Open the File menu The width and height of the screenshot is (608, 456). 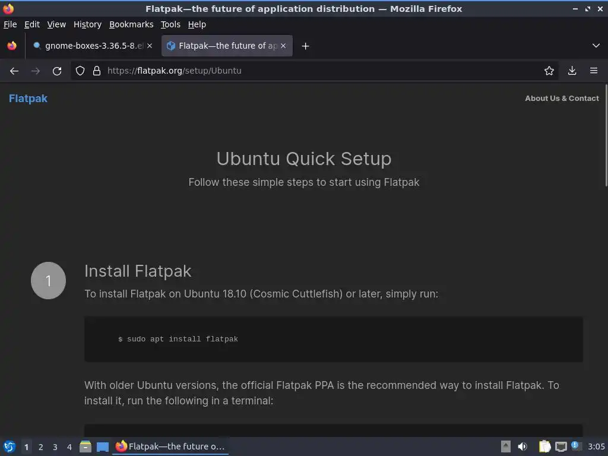(10, 24)
